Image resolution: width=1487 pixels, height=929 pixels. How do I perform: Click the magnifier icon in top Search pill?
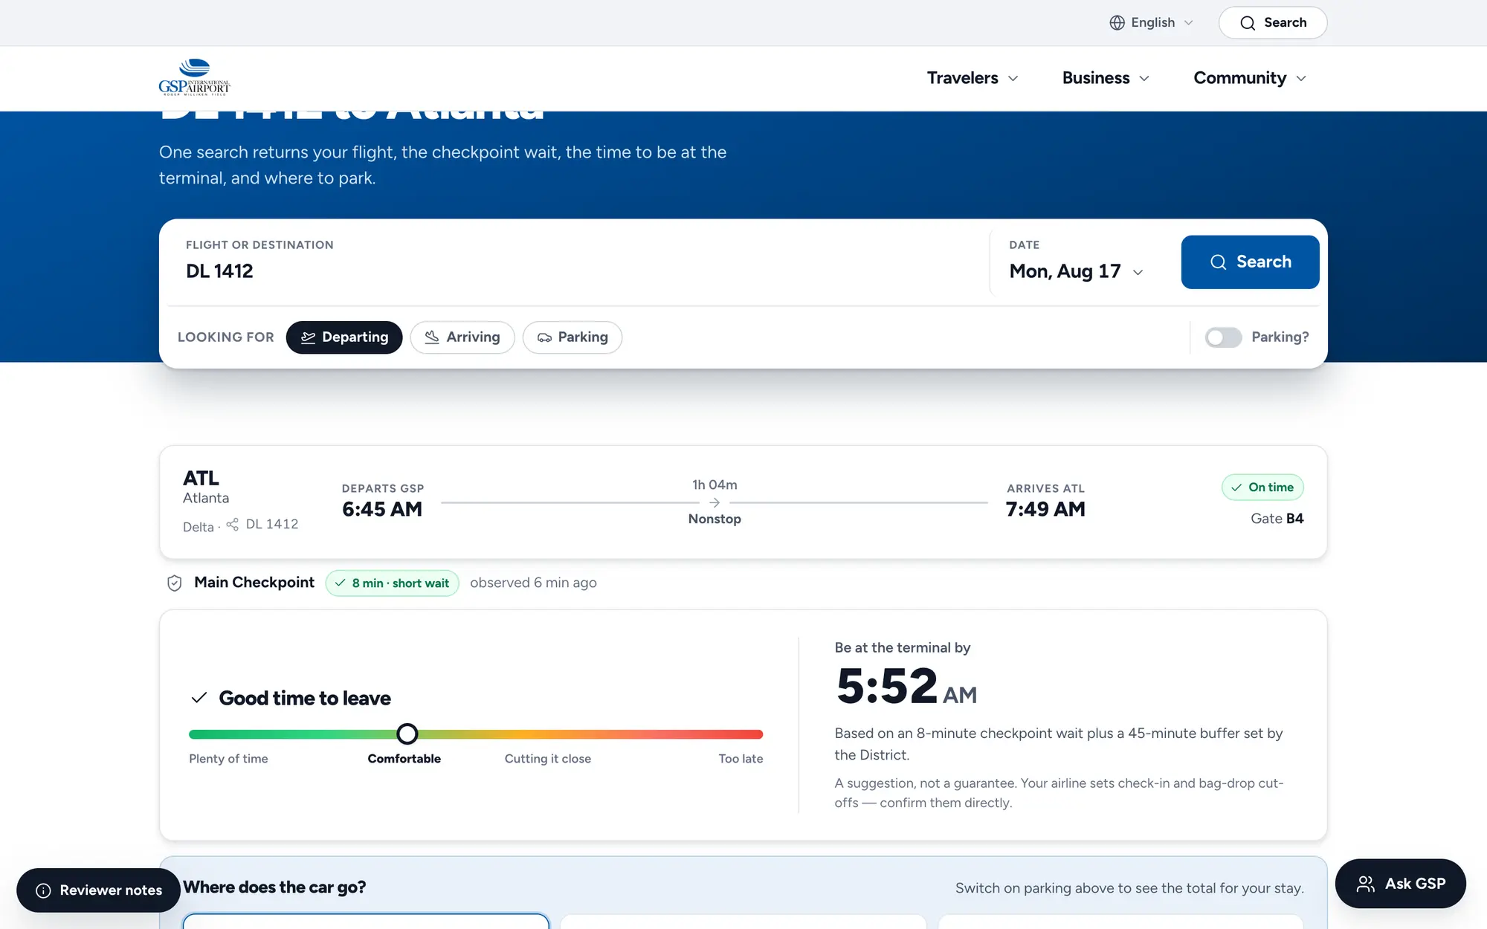pos(1248,23)
